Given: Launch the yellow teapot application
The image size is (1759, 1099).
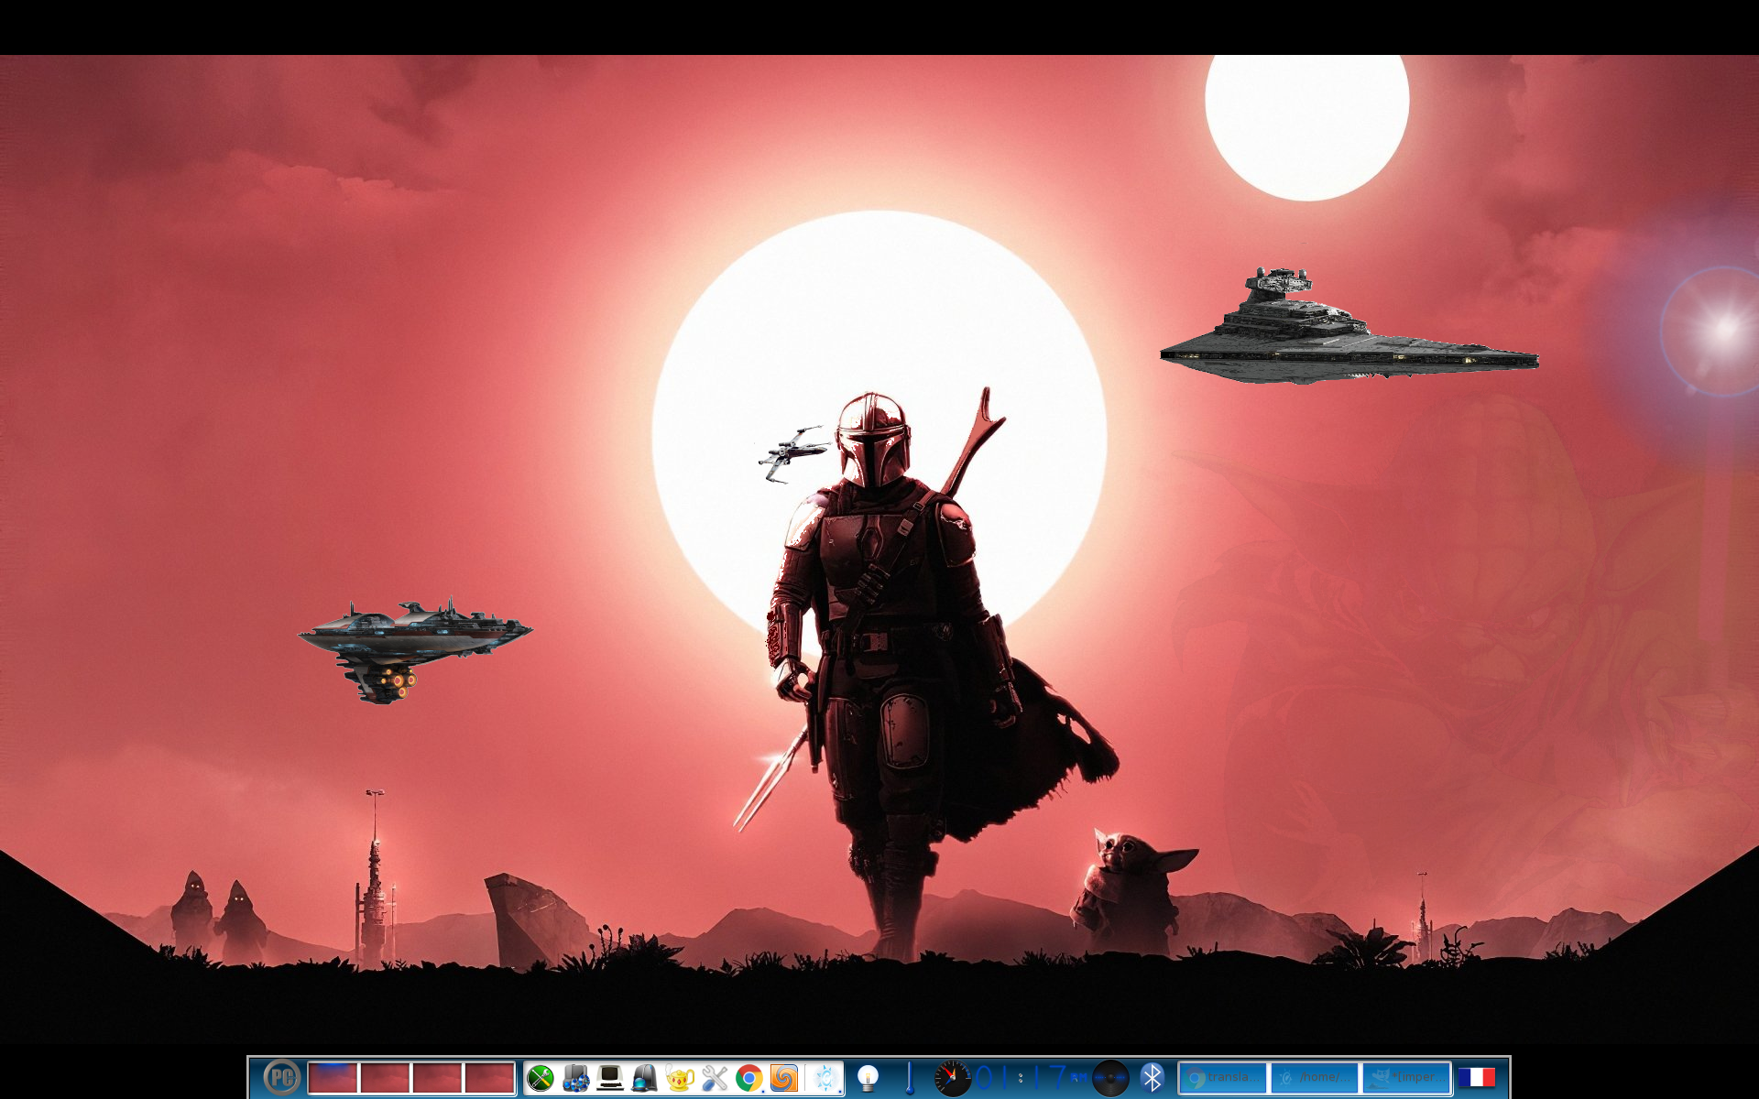Looking at the screenshot, I should pyautogui.click(x=680, y=1079).
